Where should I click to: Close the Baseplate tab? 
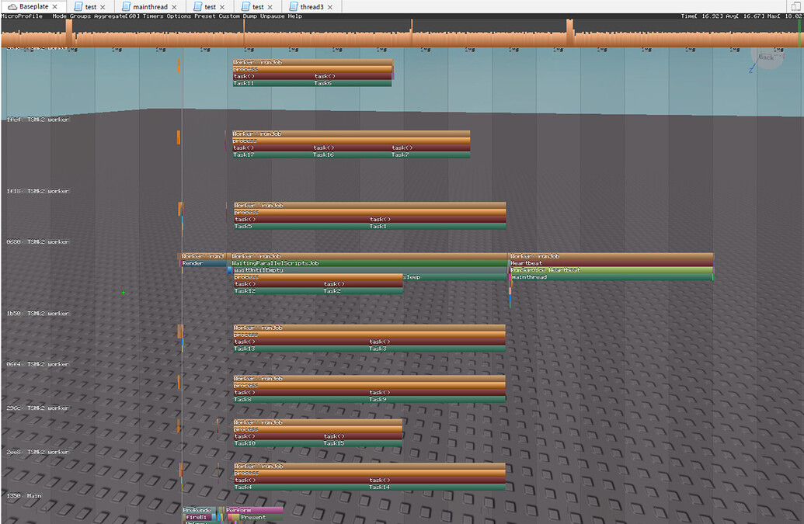point(55,7)
